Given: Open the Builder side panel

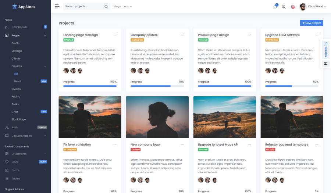Looking at the screenshot, I should point(325,49).
